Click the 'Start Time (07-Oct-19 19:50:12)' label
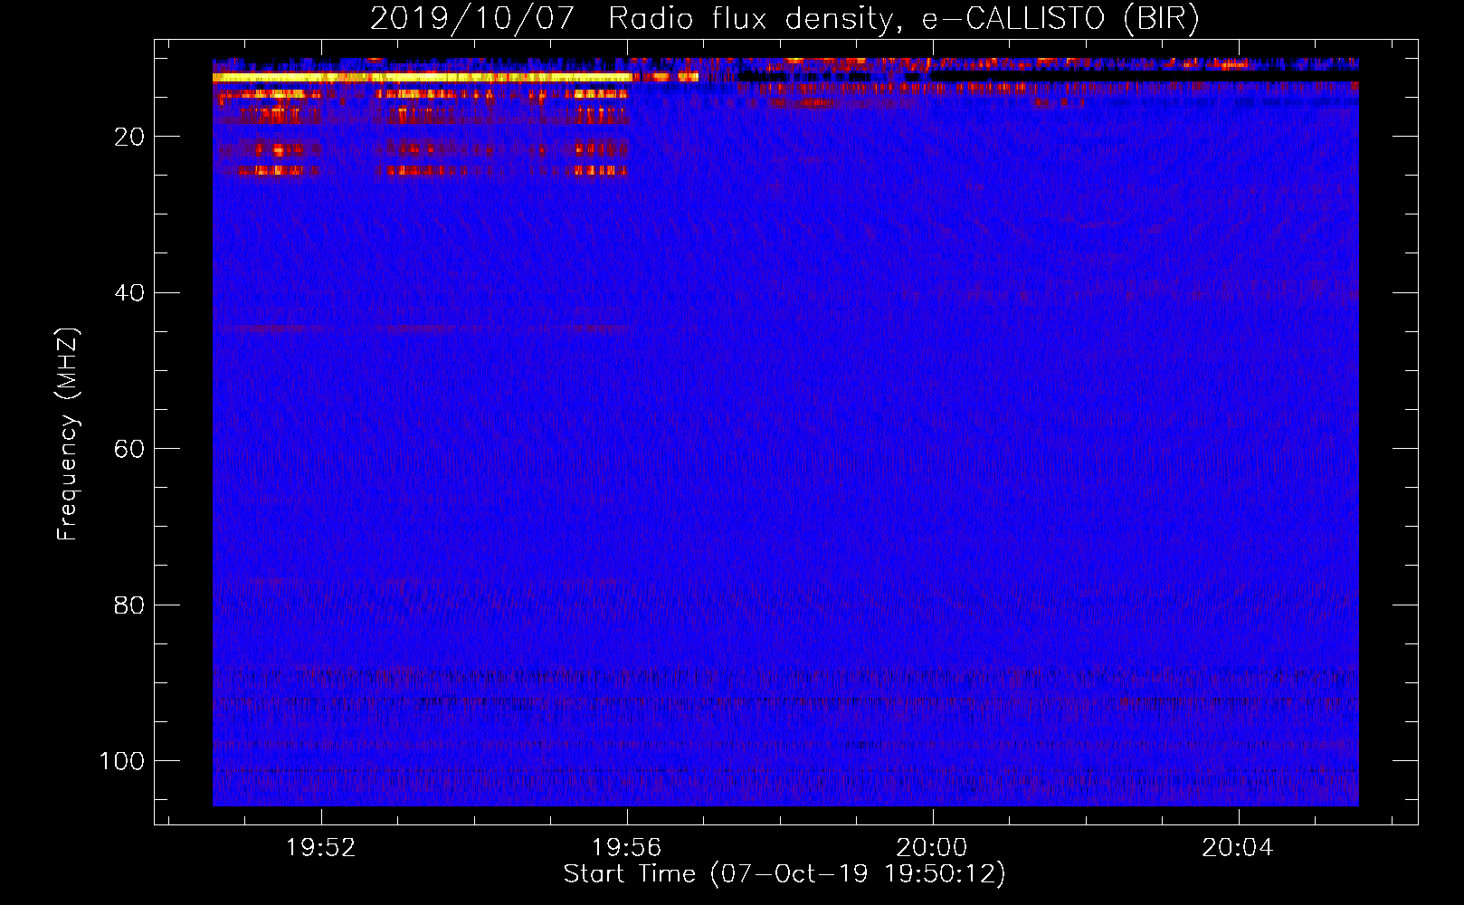The height and width of the screenshot is (905, 1464). coord(784,874)
